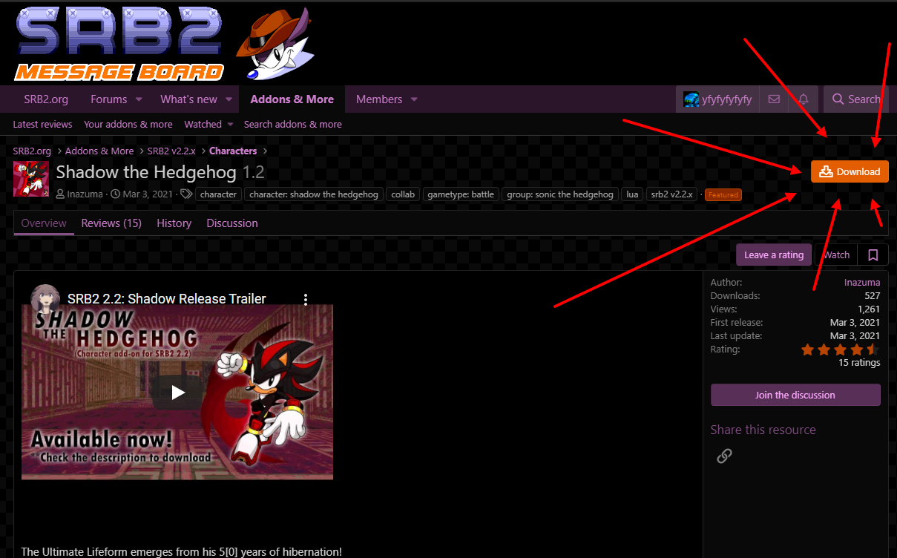
Task: Click the SRB2 Message Board logo
Action: click(119, 45)
